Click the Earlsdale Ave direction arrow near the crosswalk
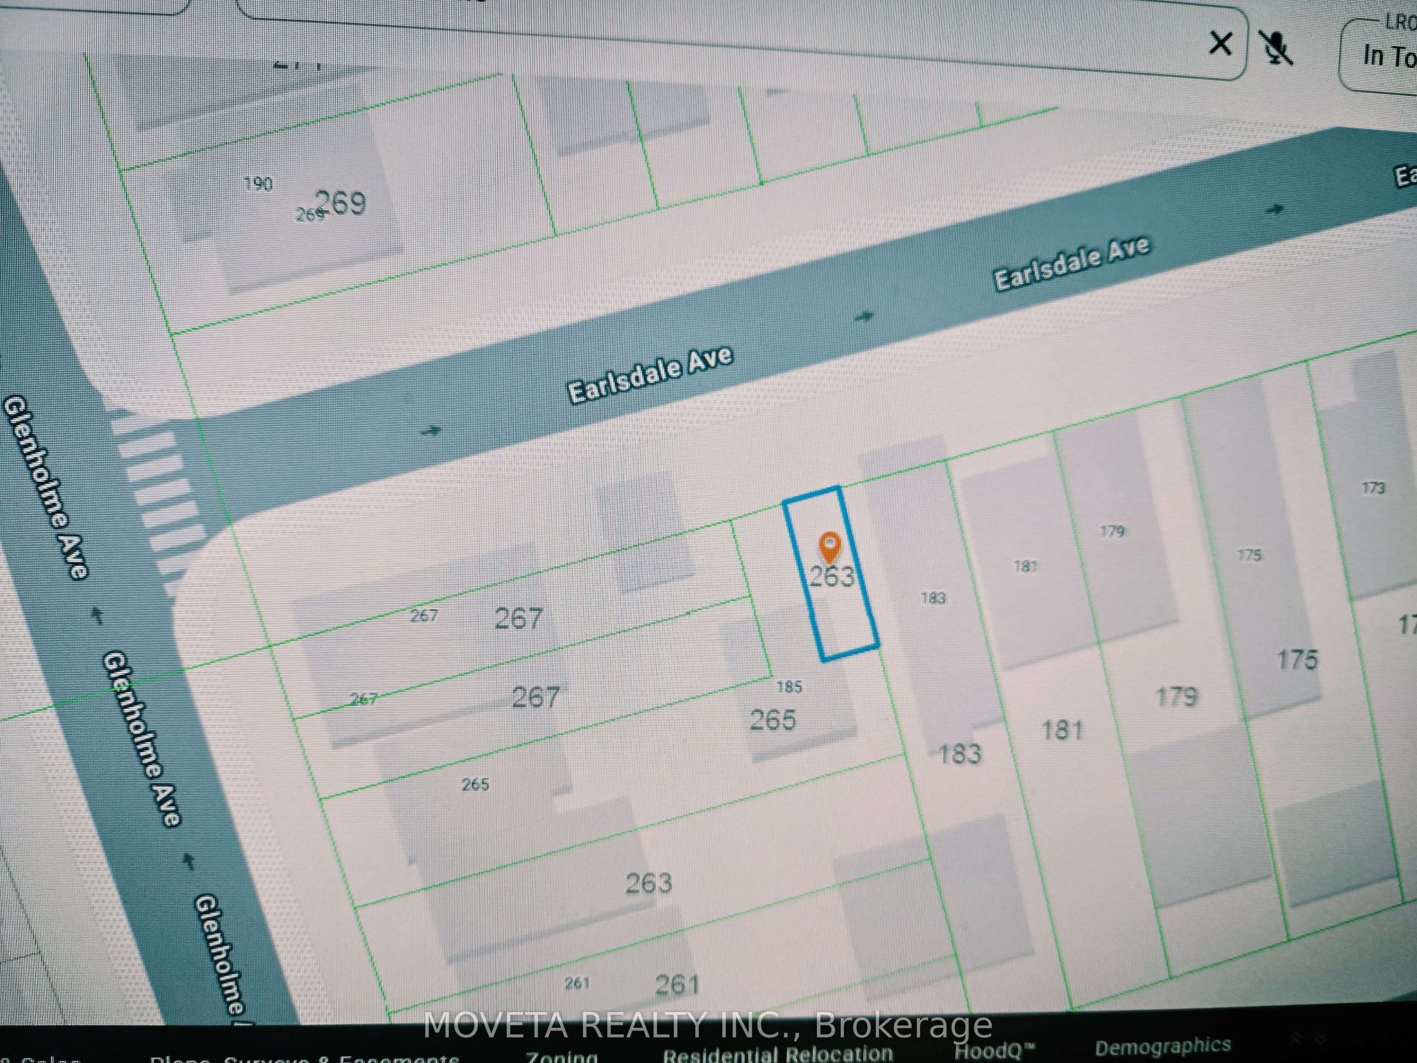Screen dimensions: 1417x1063 click(x=432, y=430)
